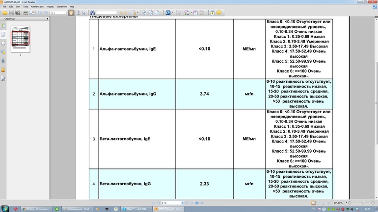The height and width of the screenshot is (212, 378).
Task: Adjust the zoom slider in status bar
Action: [x=363, y=203]
